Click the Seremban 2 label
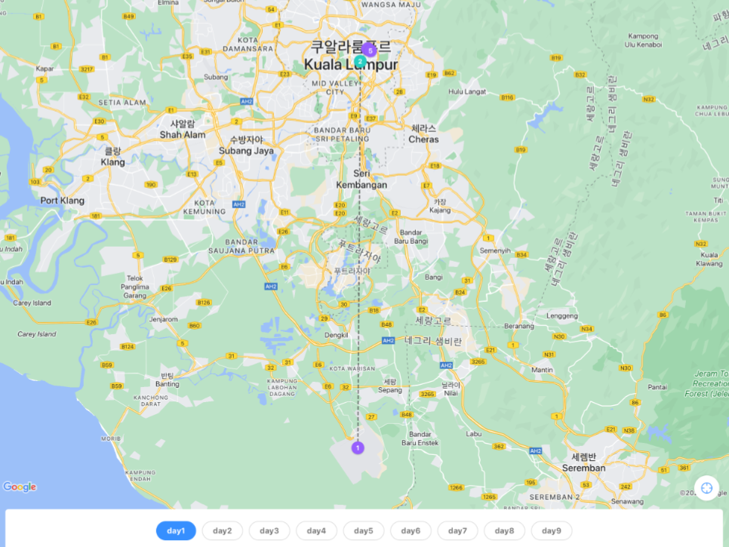Screen dimensions: 729x547 click(554, 496)
